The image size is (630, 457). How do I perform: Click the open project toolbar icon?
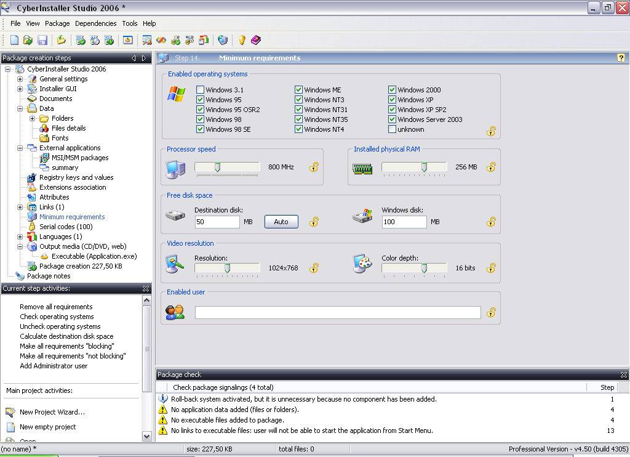tap(28, 40)
